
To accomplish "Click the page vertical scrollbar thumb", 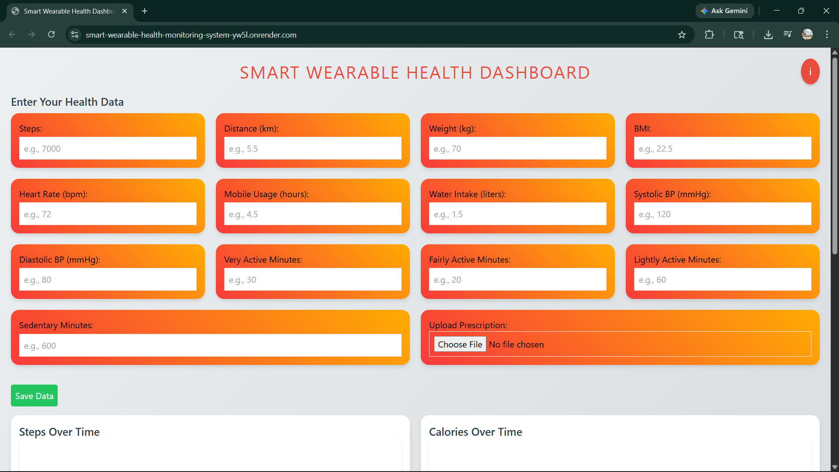I will pyautogui.click(x=835, y=155).
